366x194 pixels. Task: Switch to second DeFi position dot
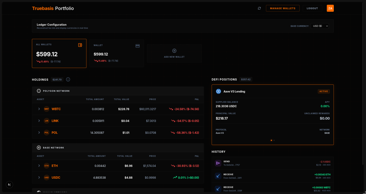[x=274, y=140]
